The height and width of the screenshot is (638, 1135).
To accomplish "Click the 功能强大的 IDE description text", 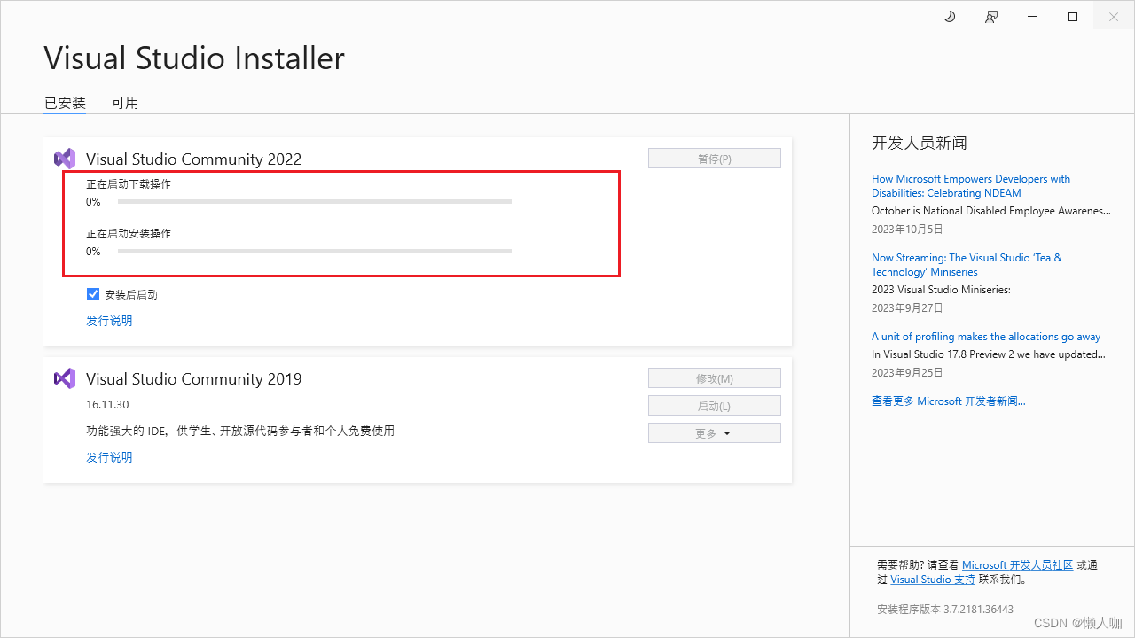I will pos(240,431).
